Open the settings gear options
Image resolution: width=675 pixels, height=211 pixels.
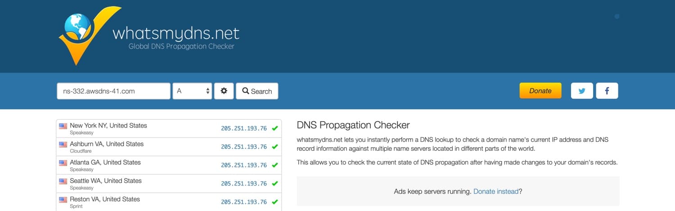pyautogui.click(x=224, y=91)
